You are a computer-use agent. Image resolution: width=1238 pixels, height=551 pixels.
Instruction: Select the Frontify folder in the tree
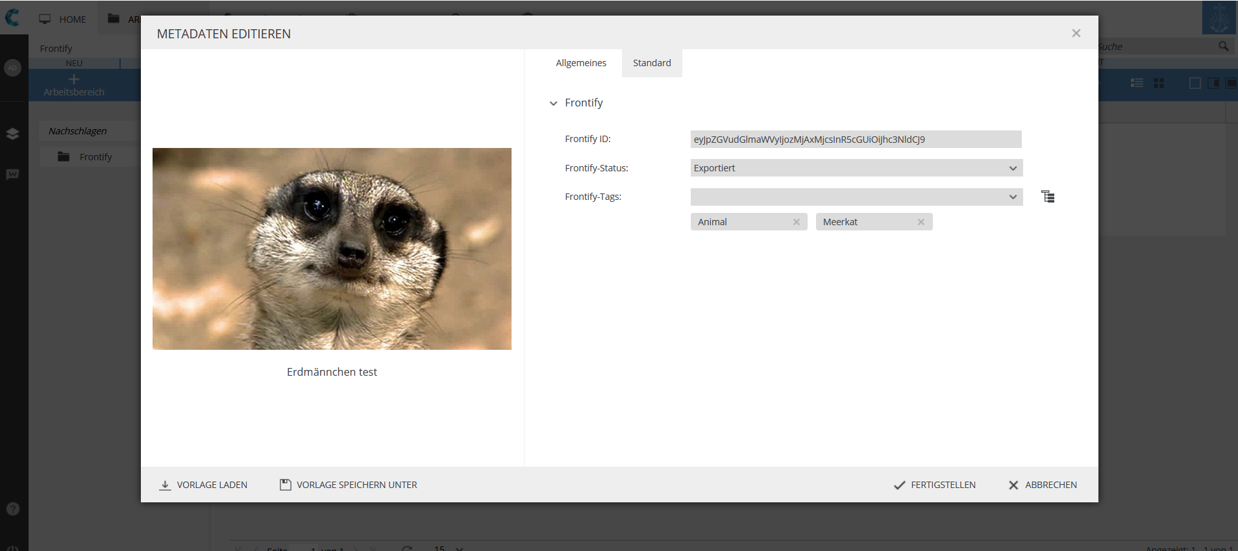pos(90,157)
